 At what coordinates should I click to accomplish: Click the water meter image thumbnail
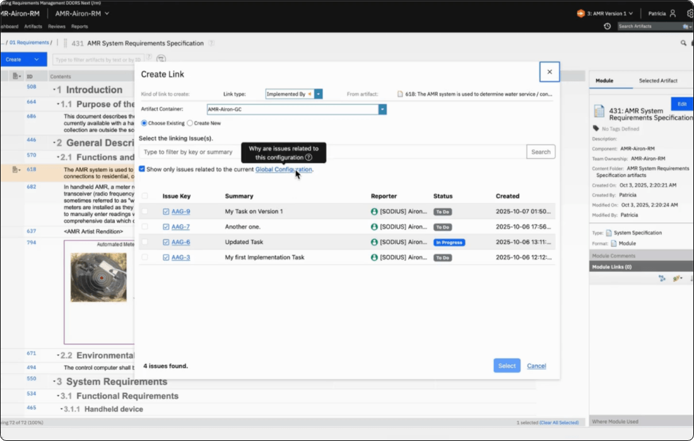pyautogui.click(x=98, y=277)
